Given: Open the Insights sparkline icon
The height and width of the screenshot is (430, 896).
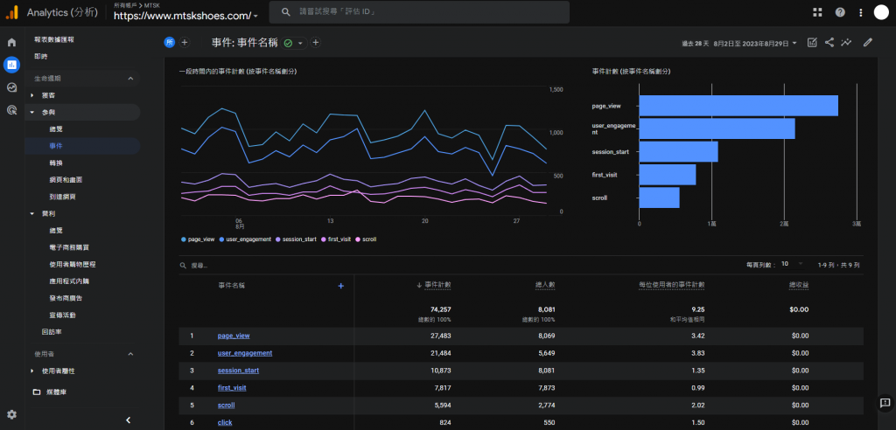Looking at the screenshot, I should pyautogui.click(x=846, y=42).
